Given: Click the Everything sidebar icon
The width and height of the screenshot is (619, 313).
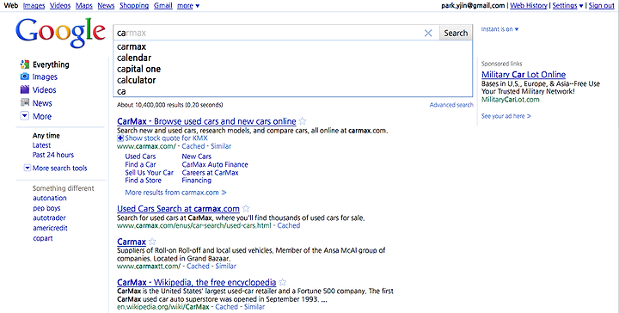Looking at the screenshot, I should pyautogui.click(x=25, y=64).
